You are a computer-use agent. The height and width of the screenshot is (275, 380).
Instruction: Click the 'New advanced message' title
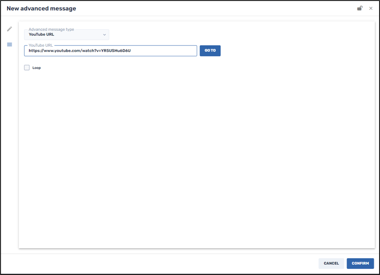tap(41, 8)
